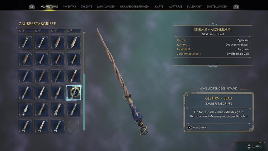Click the R1 shoulder button icon
268x151 pixels.
236,7
